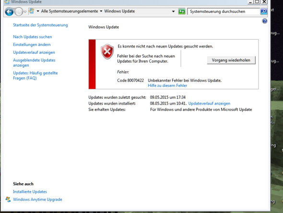Expand dropdown arrow before Windows Update breadcrumb
This screenshot has width=283, height=213.
click(x=101, y=11)
